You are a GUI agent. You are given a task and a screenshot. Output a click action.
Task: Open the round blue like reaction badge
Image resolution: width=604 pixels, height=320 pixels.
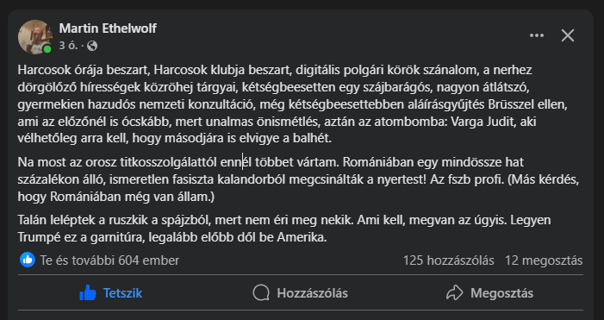(x=28, y=260)
